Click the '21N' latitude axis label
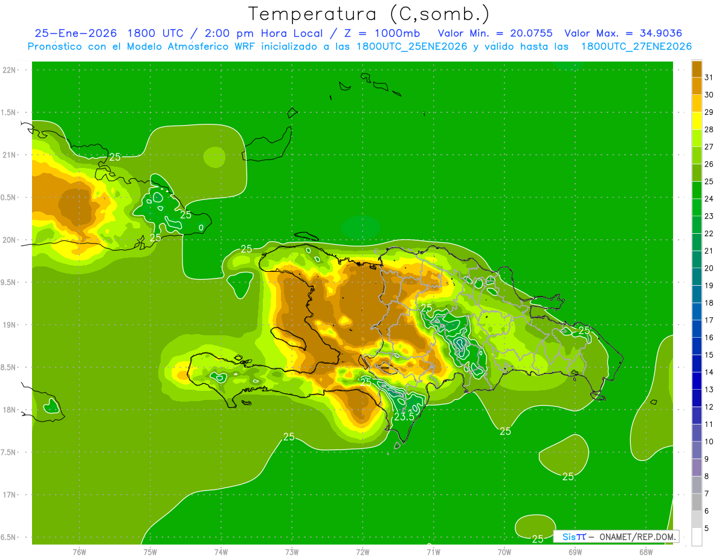This screenshot has height=560, width=725. pos(10,155)
